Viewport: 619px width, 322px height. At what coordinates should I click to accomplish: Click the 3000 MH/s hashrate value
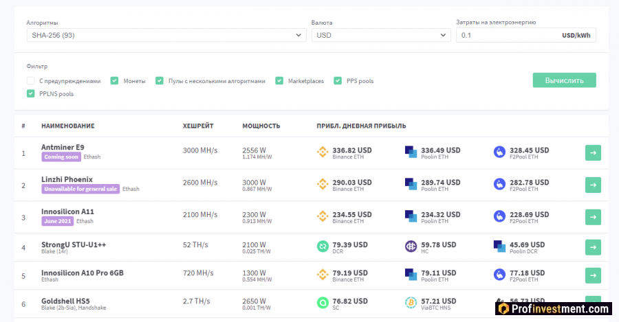(x=200, y=150)
